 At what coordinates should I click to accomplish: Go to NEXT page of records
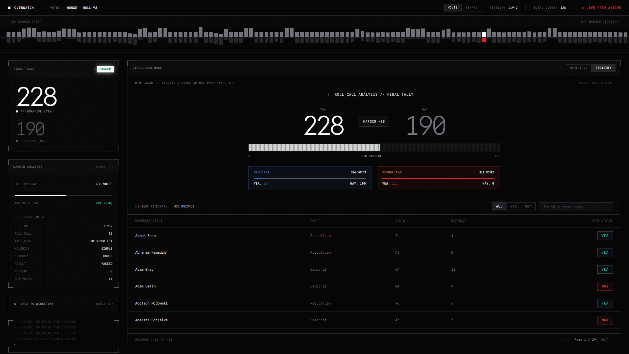(606, 340)
